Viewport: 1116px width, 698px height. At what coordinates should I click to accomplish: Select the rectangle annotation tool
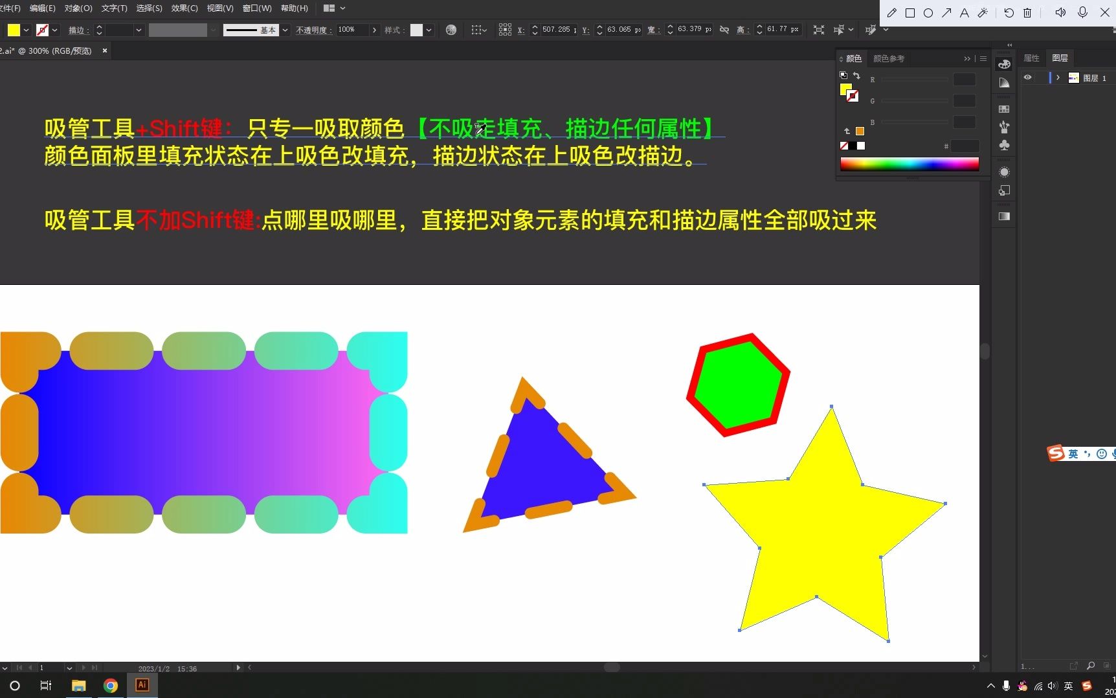910,13
